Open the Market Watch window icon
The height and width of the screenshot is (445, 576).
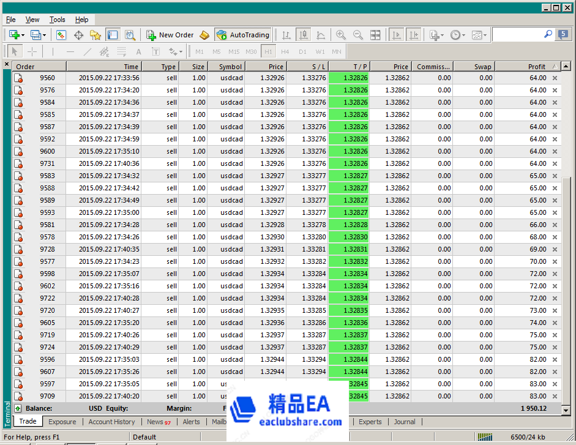coord(61,35)
